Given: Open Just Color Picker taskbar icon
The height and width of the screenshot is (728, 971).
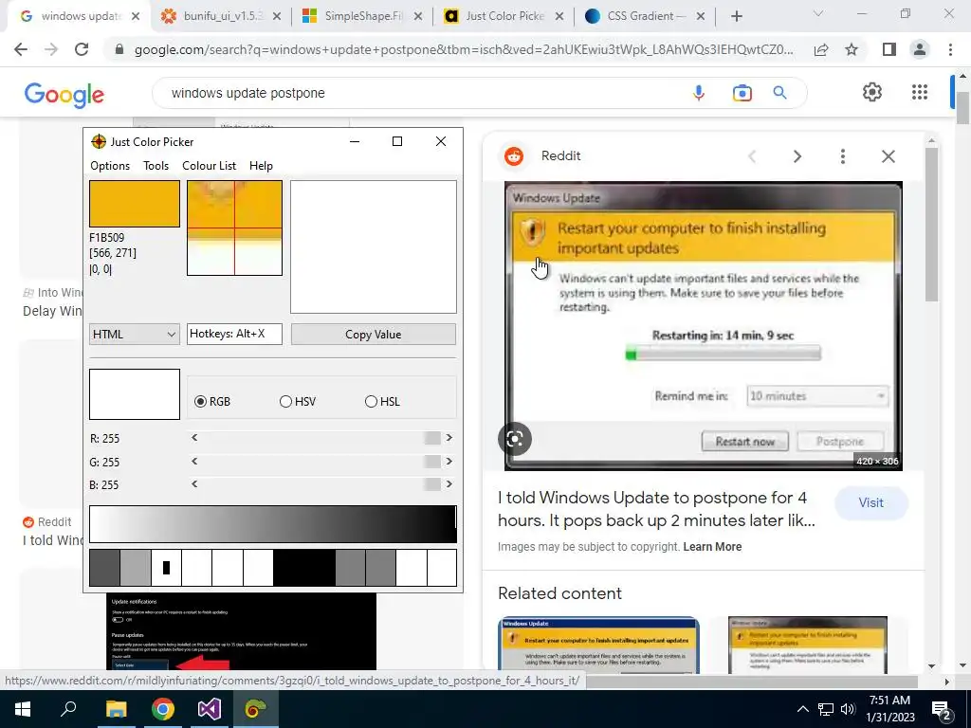Looking at the screenshot, I should coord(255,709).
